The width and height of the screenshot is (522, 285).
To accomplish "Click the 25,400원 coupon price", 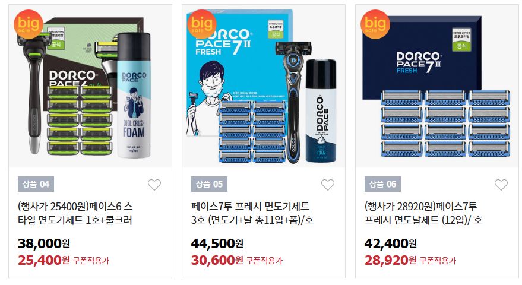I will coord(44,261).
